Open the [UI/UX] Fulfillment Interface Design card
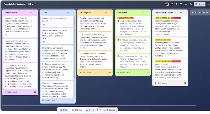This screenshot has width=210, height=114. click(95, 60)
